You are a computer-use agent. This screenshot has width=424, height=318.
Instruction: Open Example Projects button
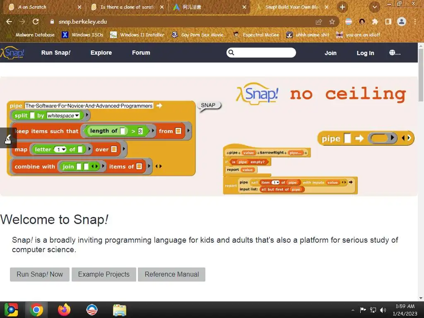104,275
